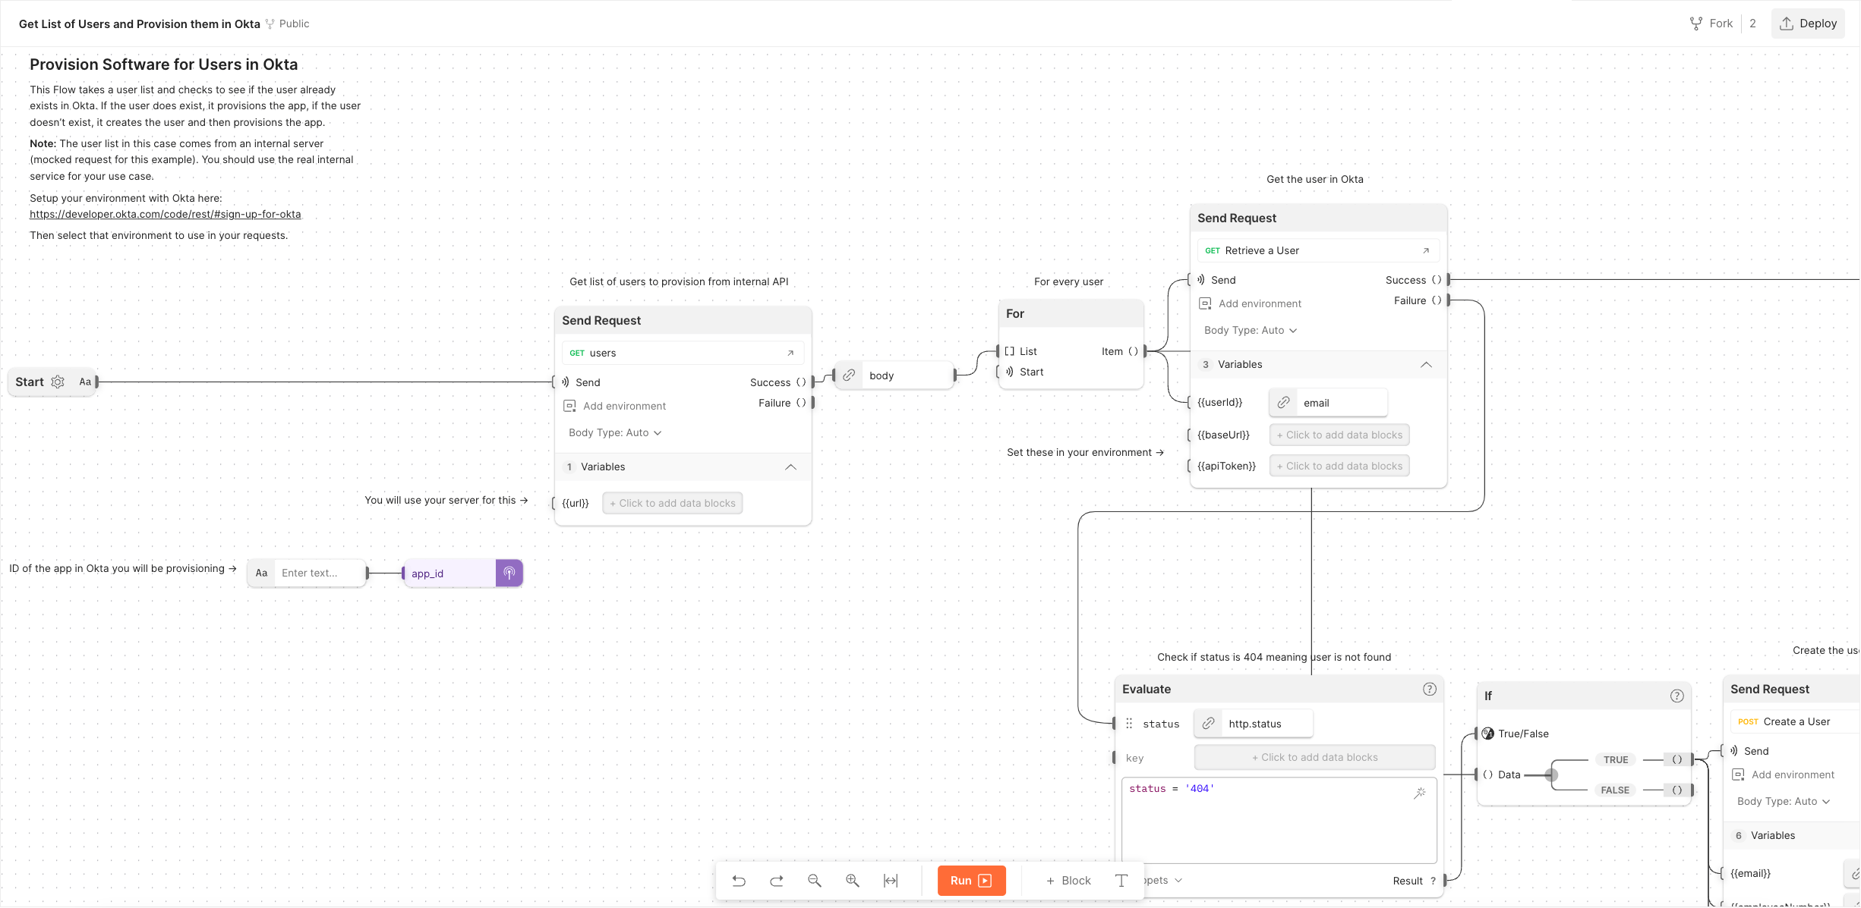Screen dimensions: 1861x908
Task: Select the GET users request selector
Action: click(x=683, y=353)
